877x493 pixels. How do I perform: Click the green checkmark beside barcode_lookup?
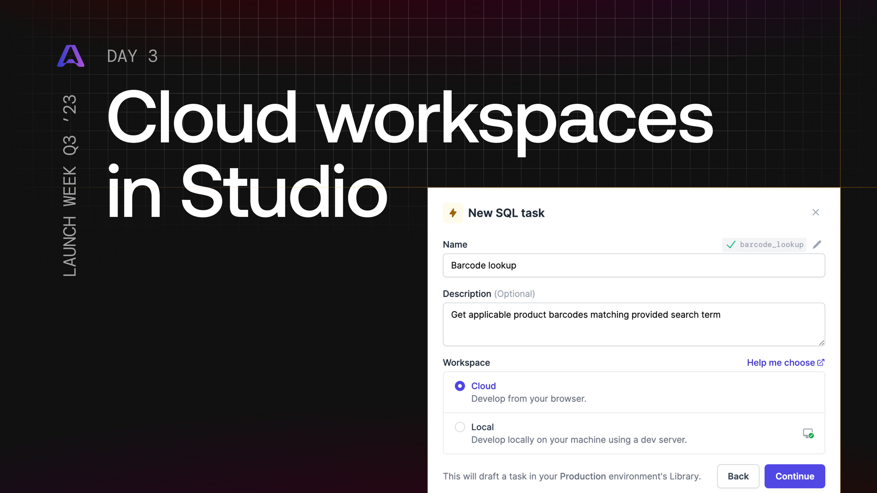[731, 245]
